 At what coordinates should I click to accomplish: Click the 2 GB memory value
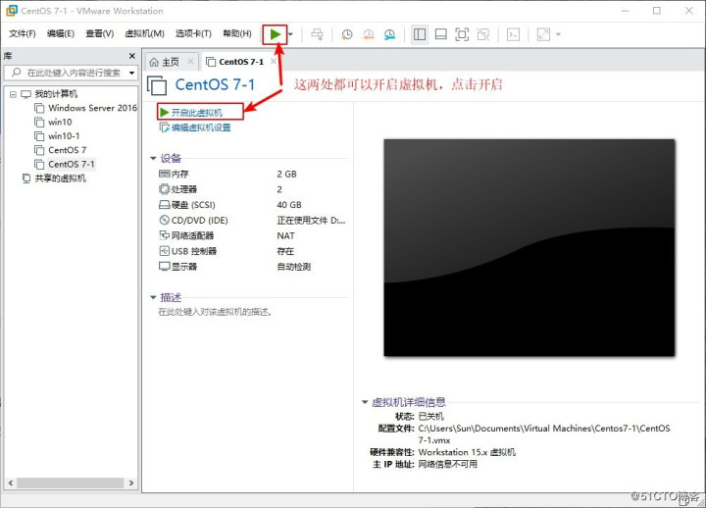point(286,174)
